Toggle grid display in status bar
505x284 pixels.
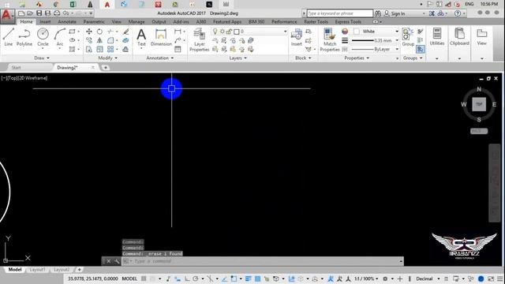tap(144, 278)
